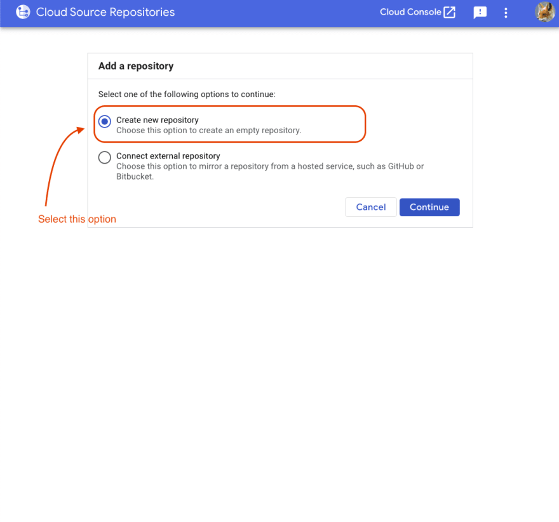Select the Create new repository radio button
559x522 pixels.
click(104, 121)
